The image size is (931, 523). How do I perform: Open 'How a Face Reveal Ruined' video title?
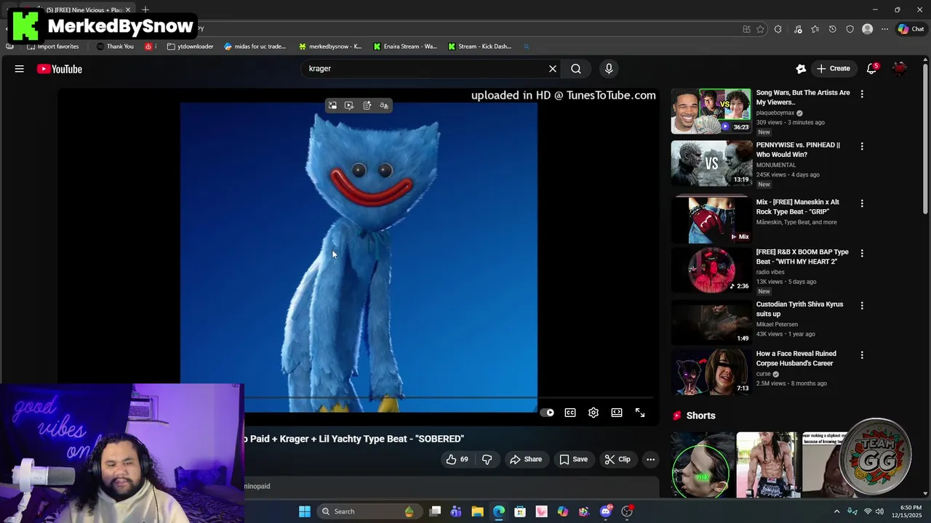pos(796,359)
